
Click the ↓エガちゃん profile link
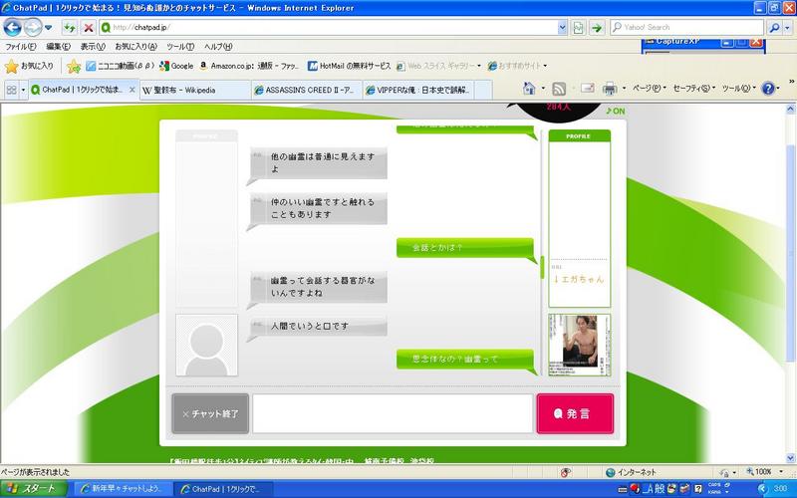coord(579,279)
